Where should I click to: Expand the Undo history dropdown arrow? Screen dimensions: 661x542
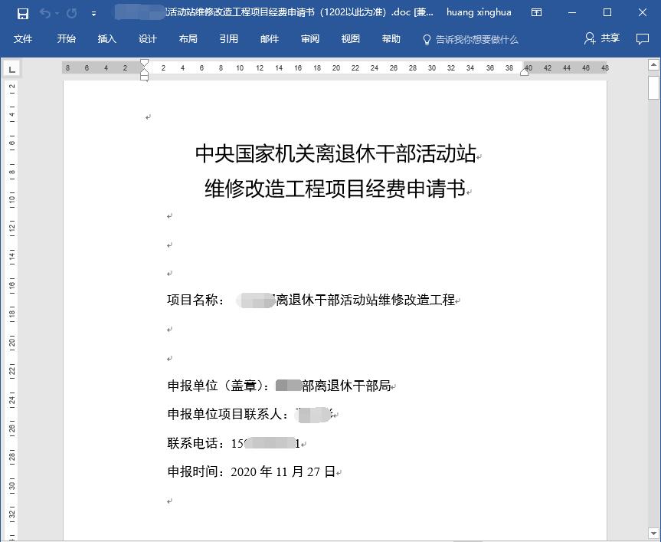tap(57, 13)
